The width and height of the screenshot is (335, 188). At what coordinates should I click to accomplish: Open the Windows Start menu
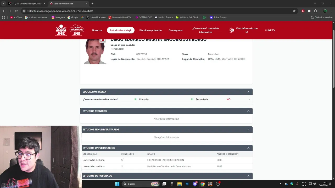click(117, 184)
